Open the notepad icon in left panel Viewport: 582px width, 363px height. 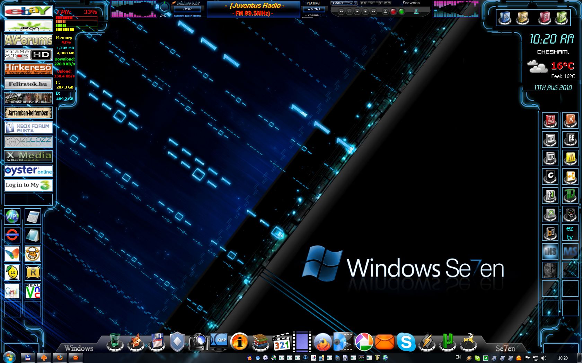(x=33, y=235)
